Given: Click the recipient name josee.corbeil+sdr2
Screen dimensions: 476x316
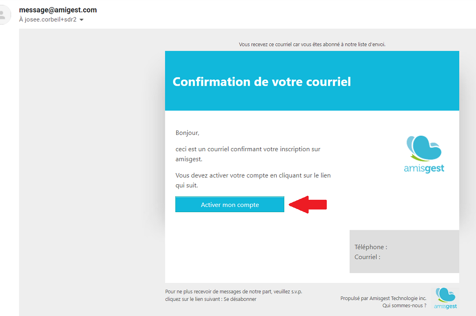Looking at the screenshot, I should tap(50, 20).
